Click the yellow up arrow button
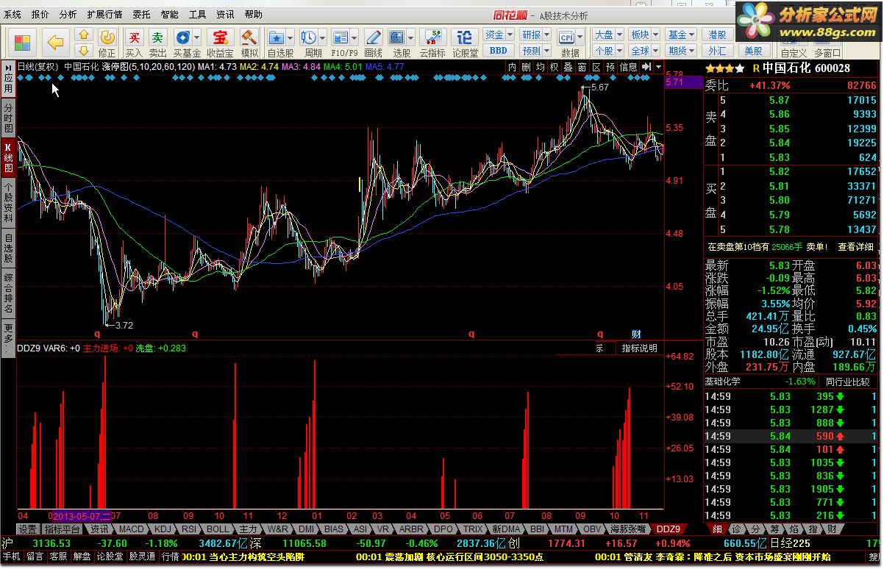 point(84,35)
